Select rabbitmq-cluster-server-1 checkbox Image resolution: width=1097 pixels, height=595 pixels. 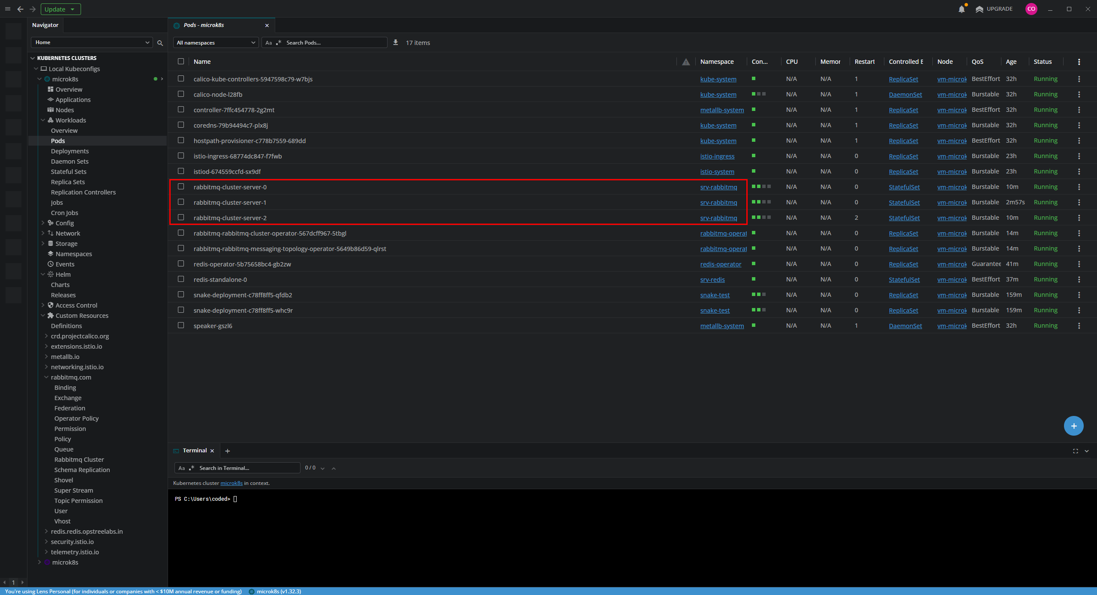(x=181, y=202)
